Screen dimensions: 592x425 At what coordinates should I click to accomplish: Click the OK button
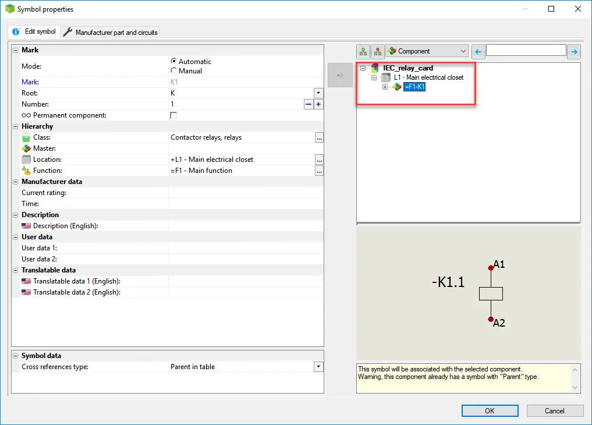[490, 410]
